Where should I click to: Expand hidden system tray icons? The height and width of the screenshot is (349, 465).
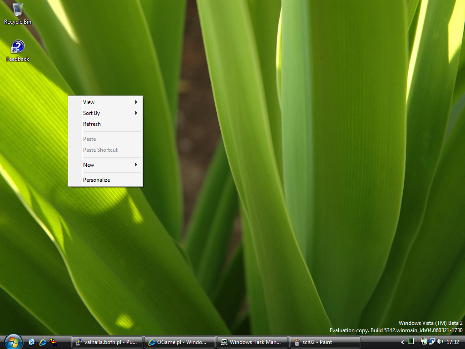point(402,342)
